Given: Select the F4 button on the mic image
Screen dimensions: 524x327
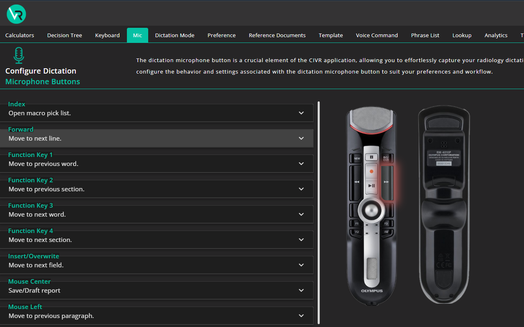Looking at the screenshot, I should point(386,231).
